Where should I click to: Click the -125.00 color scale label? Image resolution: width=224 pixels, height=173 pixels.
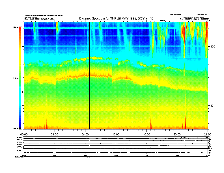pos(16,27)
